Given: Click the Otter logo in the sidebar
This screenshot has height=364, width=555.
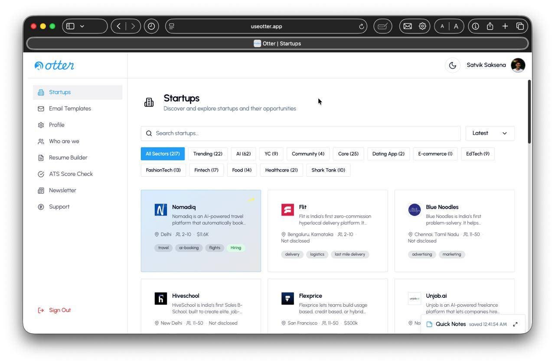Looking at the screenshot, I should click(x=54, y=65).
